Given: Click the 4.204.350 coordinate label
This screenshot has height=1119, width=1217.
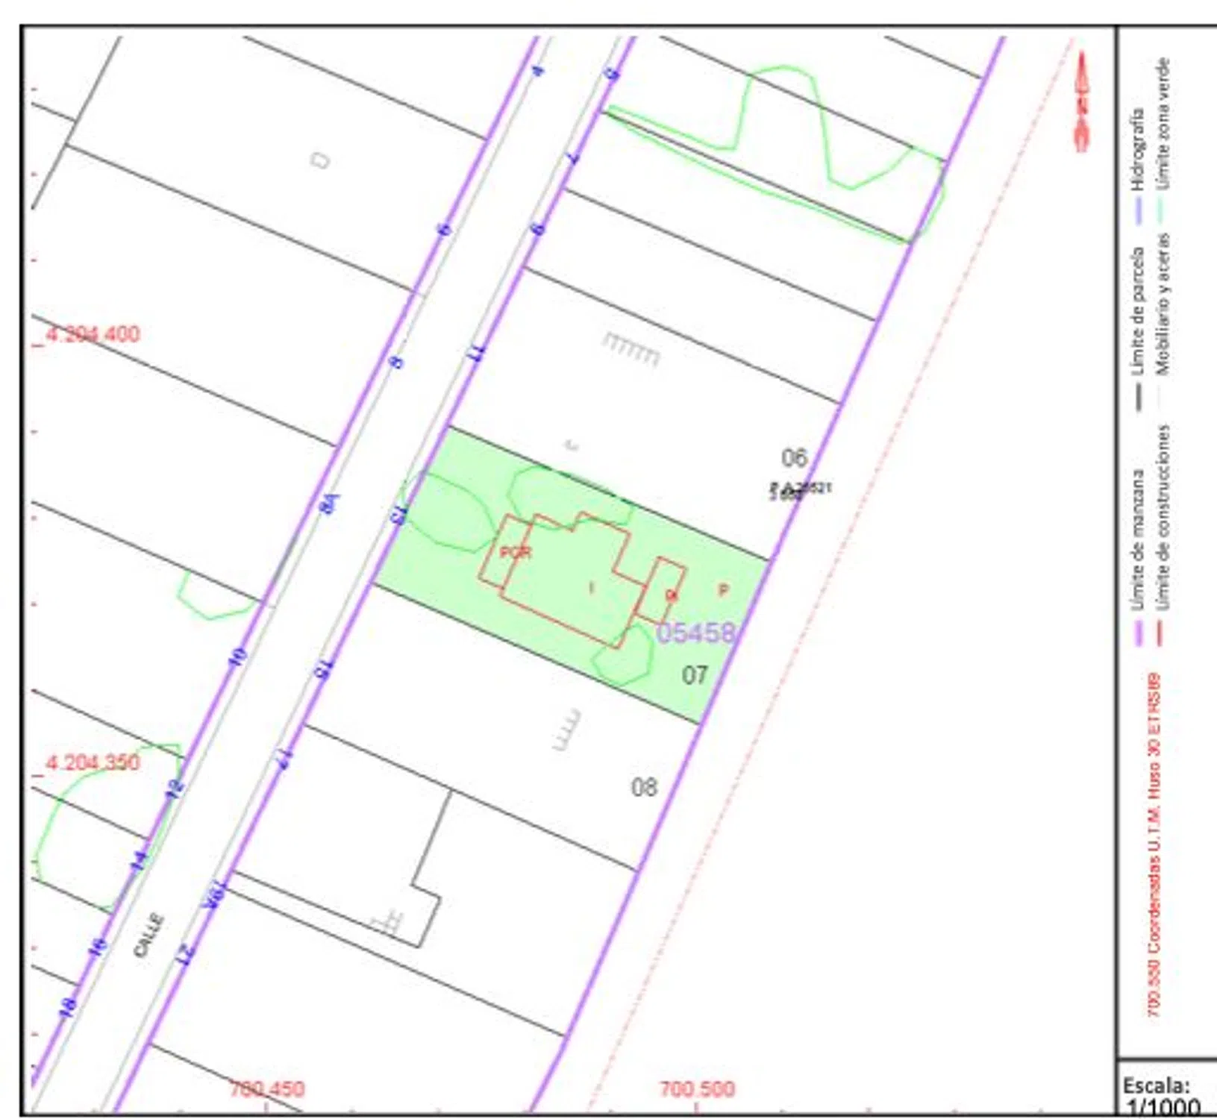Looking at the screenshot, I should pos(93,762).
